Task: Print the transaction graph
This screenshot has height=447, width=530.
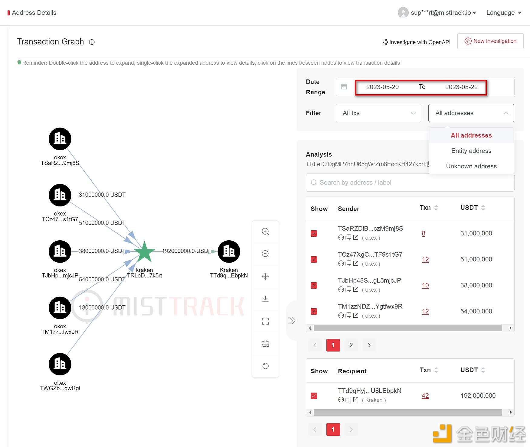Action: tap(265, 343)
